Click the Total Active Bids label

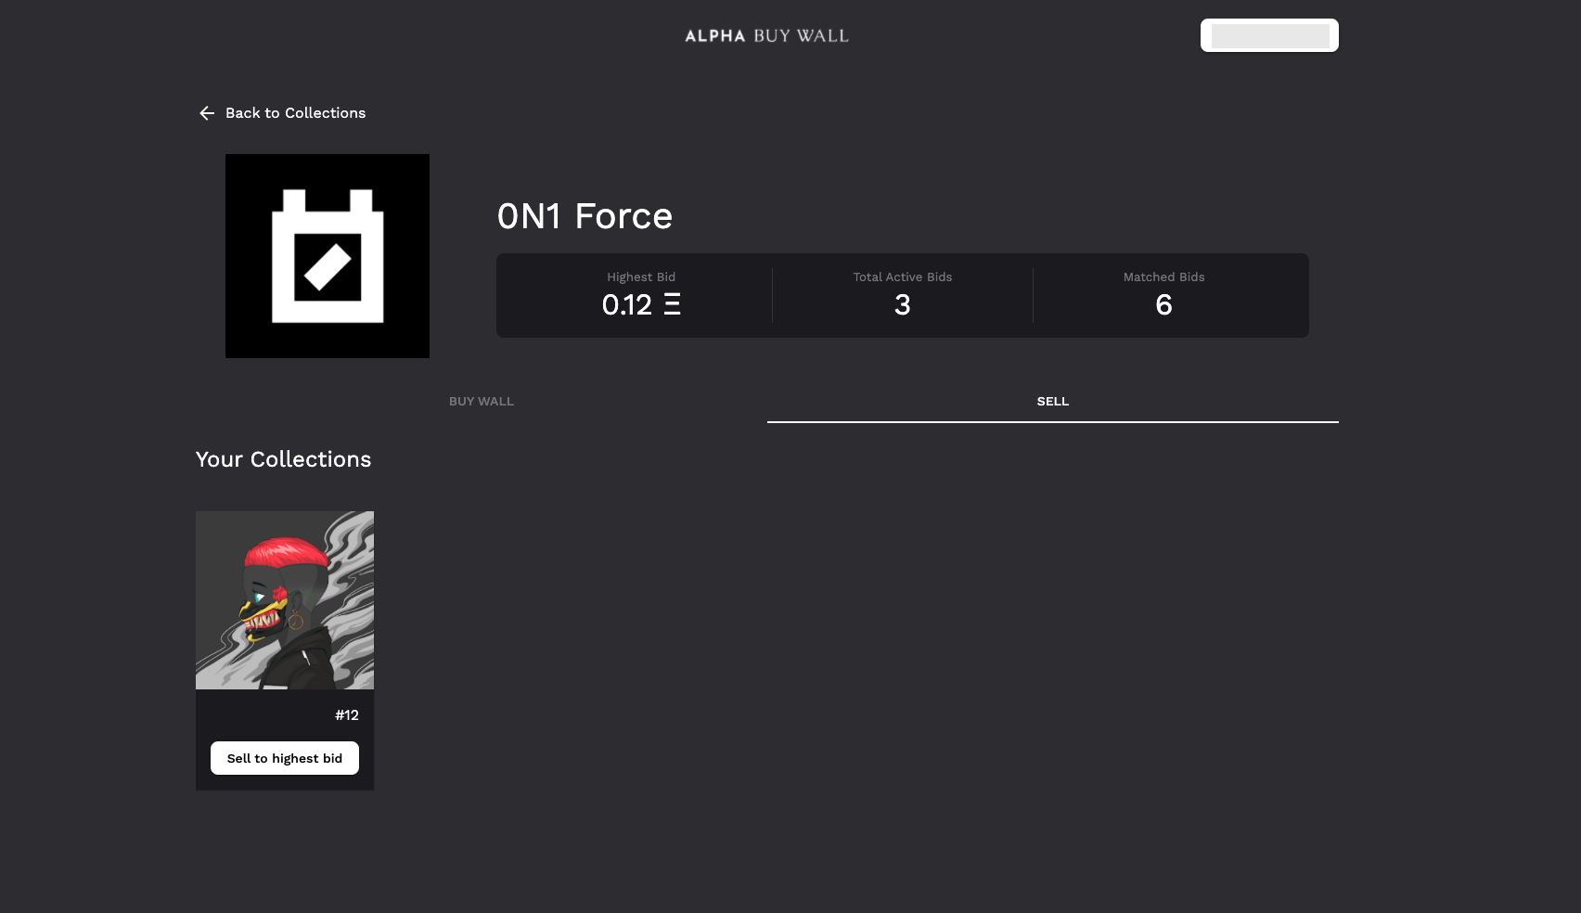(x=903, y=277)
